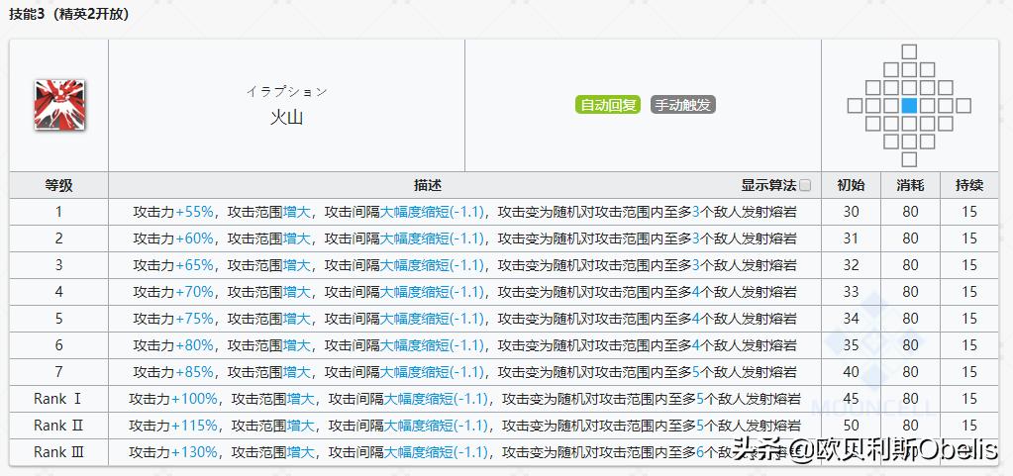The width and height of the screenshot is (1013, 476).
Task: Click the gray 手动触发 tag
Action: click(683, 105)
